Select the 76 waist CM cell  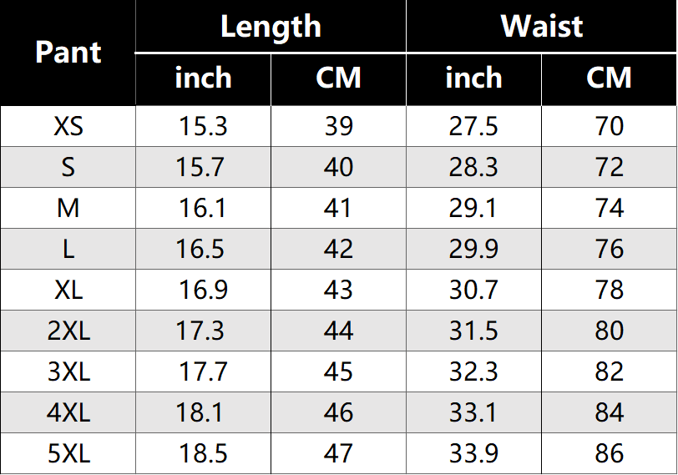tap(610, 249)
